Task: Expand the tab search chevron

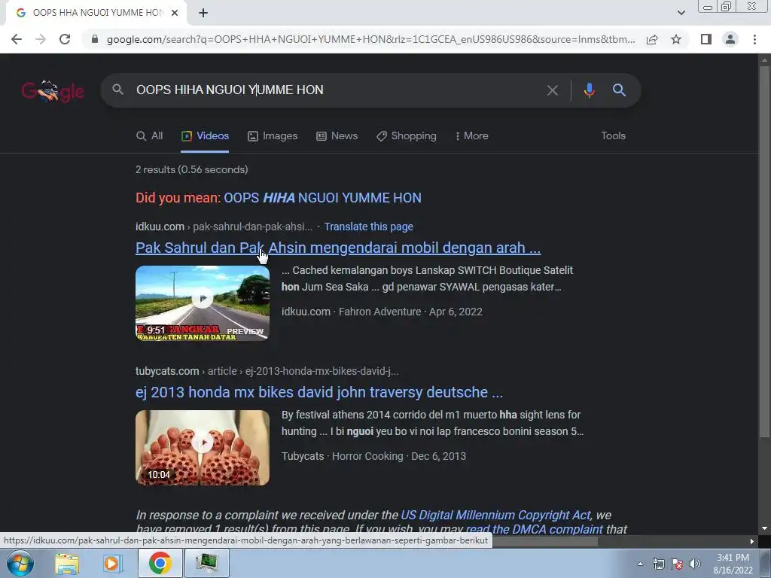Action: [x=681, y=13]
